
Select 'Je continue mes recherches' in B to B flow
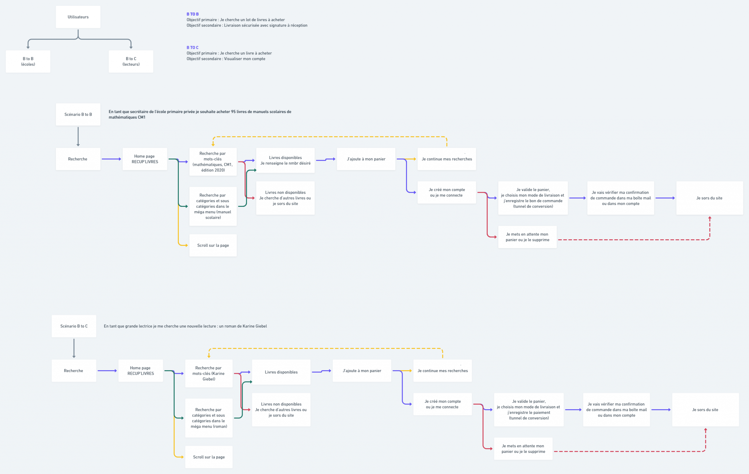coord(447,159)
